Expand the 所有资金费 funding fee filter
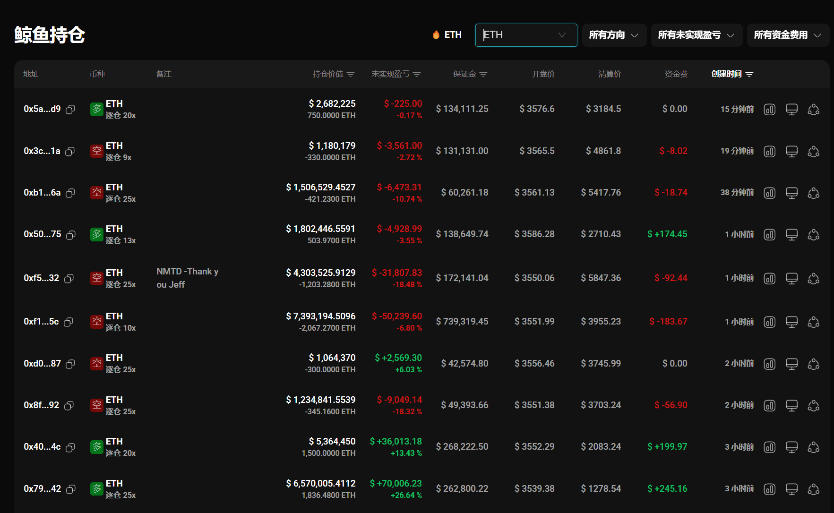834x513 pixels. click(787, 35)
